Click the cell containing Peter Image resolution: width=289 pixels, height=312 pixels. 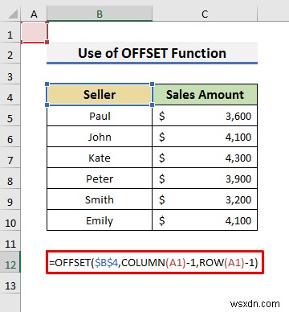coord(100,179)
